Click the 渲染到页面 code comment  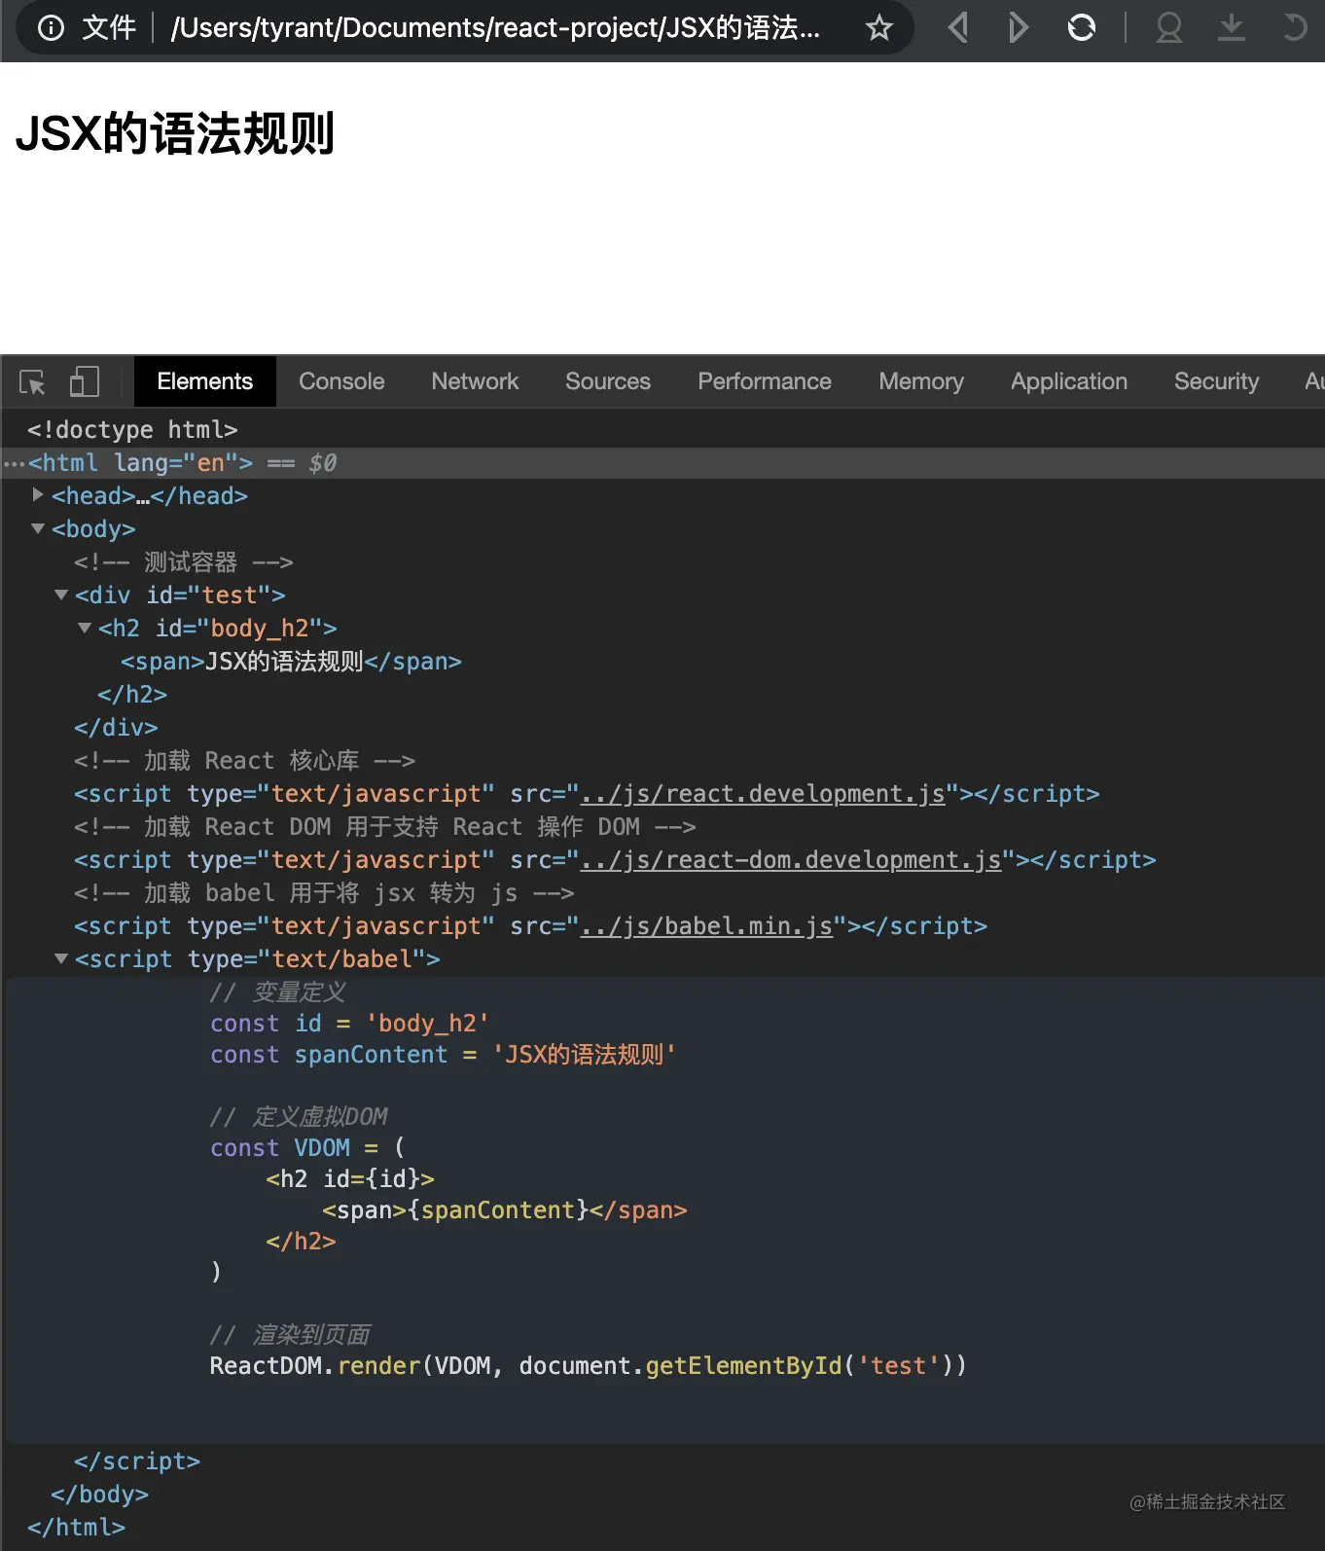coord(291,1335)
